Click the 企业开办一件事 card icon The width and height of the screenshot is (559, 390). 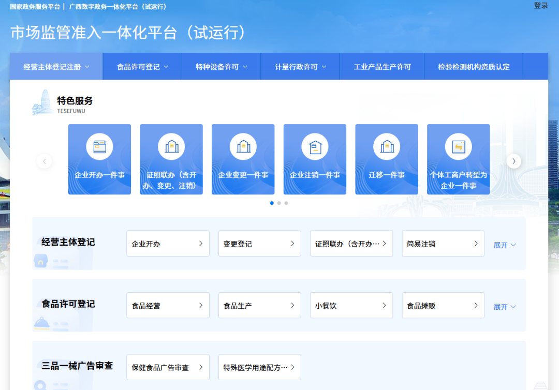pyautogui.click(x=99, y=147)
